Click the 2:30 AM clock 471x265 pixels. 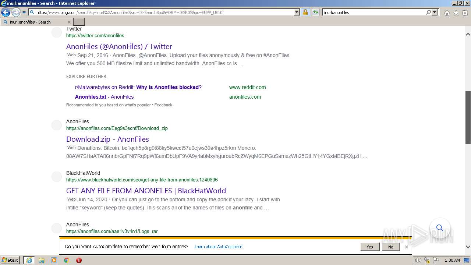click(x=452, y=260)
